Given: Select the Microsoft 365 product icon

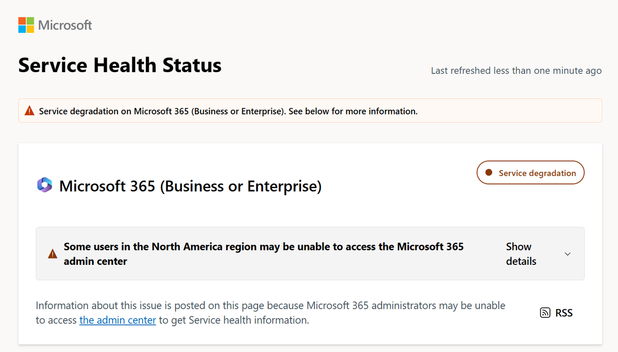Looking at the screenshot, I should [x=45, y=185].
